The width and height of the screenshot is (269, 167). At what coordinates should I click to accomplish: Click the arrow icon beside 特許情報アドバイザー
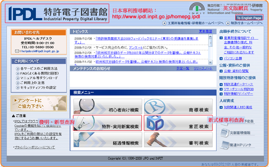221,94
